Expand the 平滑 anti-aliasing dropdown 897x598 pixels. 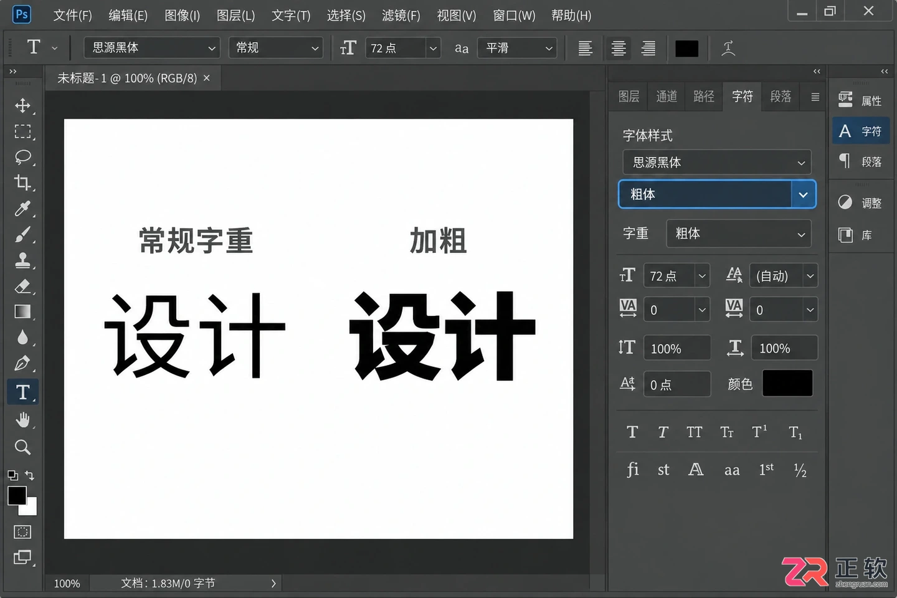(517, 48)
